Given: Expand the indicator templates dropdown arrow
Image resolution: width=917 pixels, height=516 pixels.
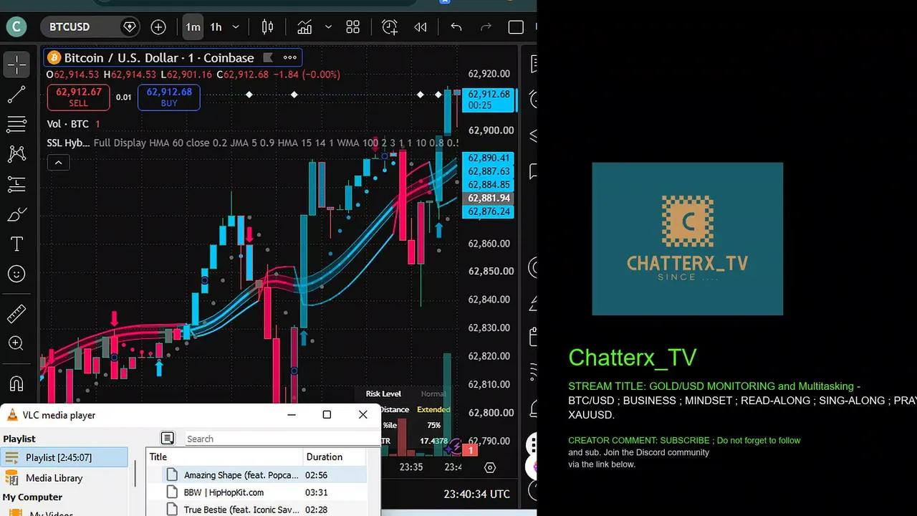Looking at the screenshot, I should 328,27.
